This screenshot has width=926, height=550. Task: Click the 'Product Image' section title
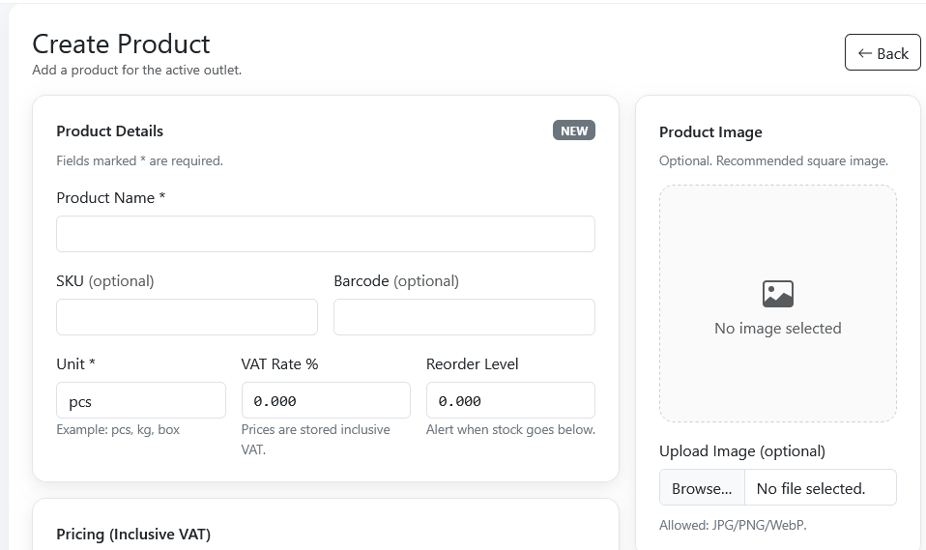click(710, 132)
